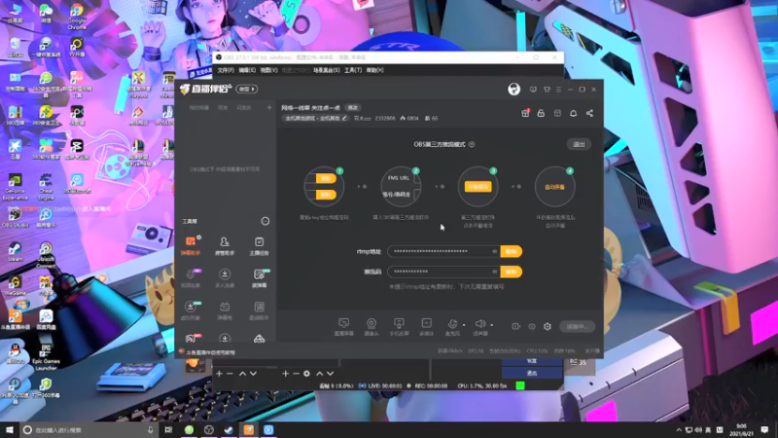Open the Tools (T) menu in OBS
The image size is (778, 438).
point(353,70)
